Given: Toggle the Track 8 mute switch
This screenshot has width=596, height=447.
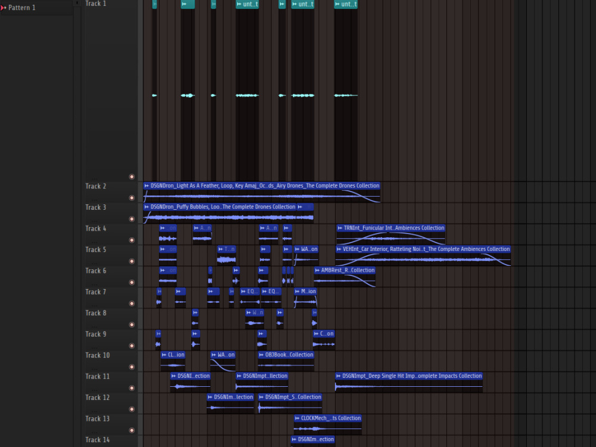Looking at the screenshot, I should pyautogui.click(x=132, y=325).
